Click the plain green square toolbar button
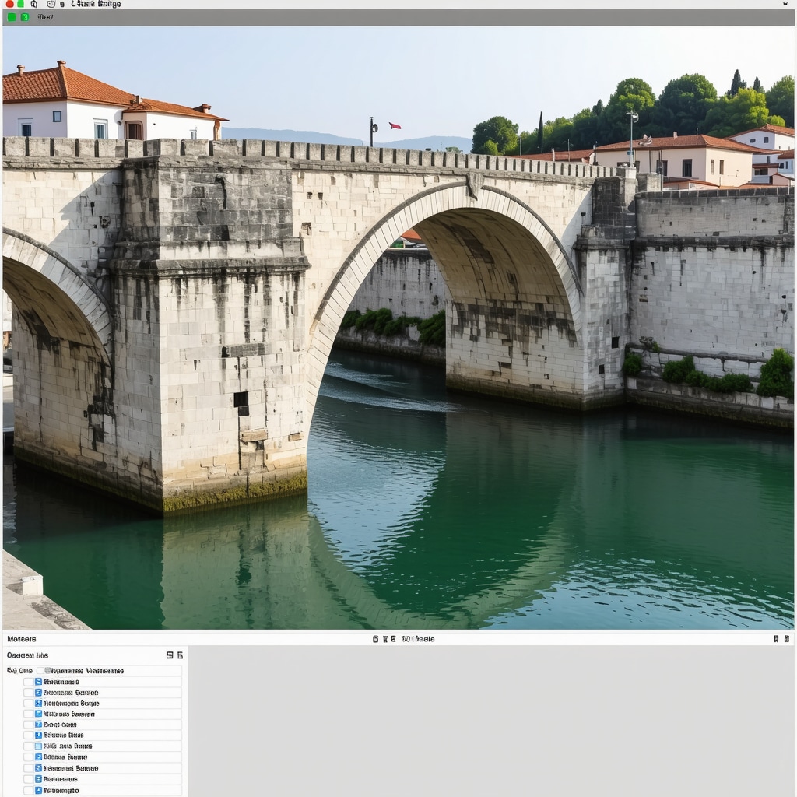The image size is (797, 797). pos(12,17)
